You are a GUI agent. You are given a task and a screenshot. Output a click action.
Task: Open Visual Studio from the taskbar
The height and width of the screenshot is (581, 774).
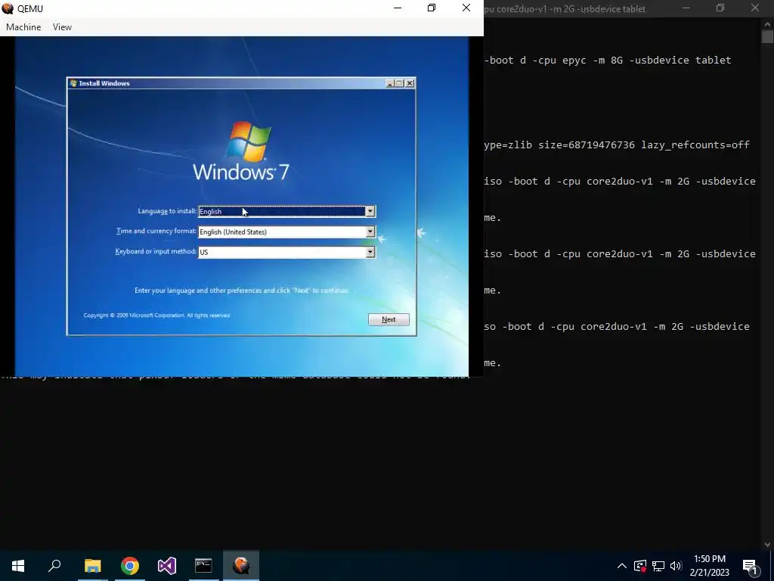167,566
